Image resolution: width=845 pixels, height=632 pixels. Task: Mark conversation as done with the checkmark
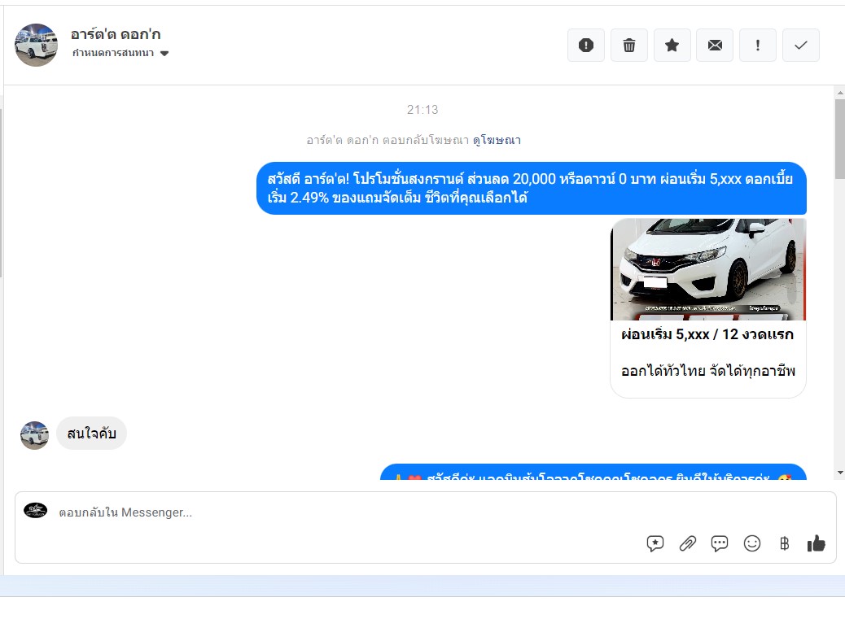[801, 46]
